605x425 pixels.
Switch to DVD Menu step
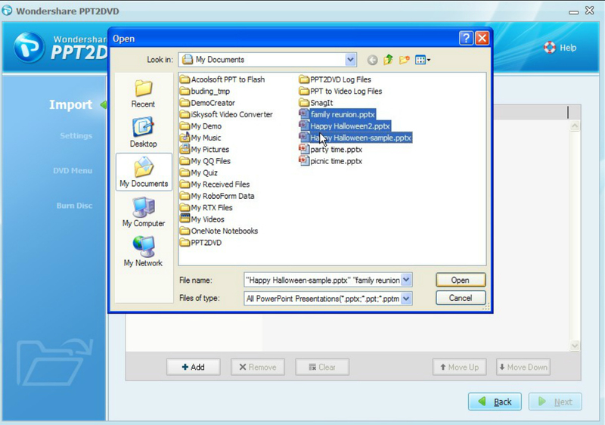(x=73, y=171)
